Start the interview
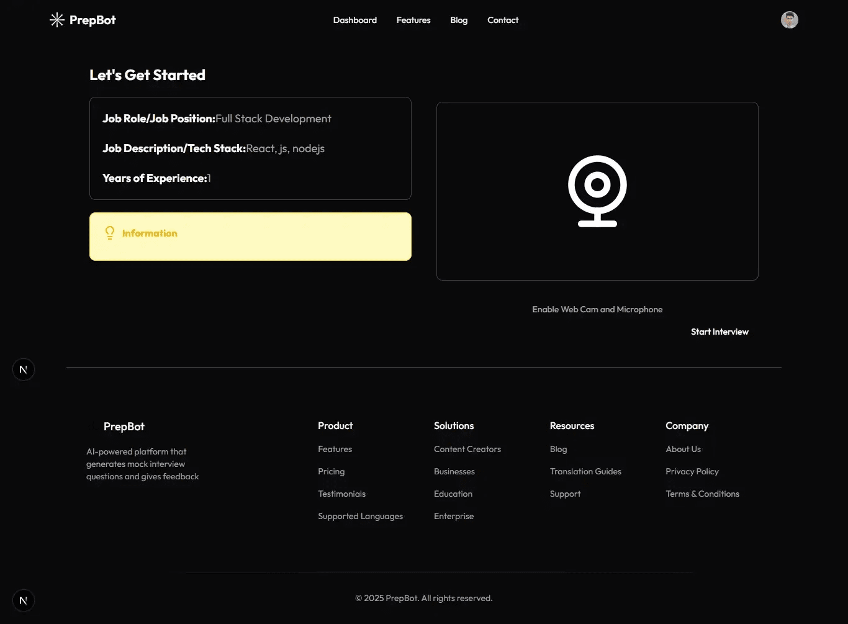Screen dimensions: 848x624 pos(719,332)
